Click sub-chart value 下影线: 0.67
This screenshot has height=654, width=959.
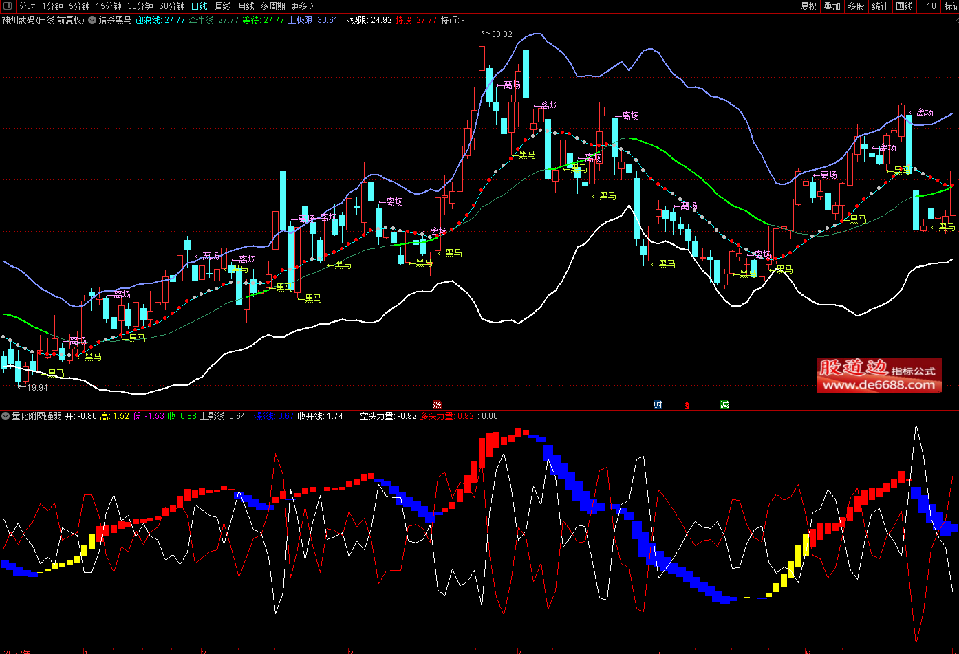tap(272, 416)
